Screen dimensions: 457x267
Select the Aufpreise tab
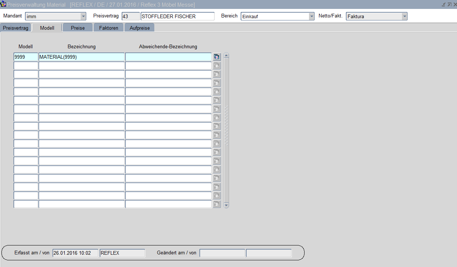click(x=139, y=28)
